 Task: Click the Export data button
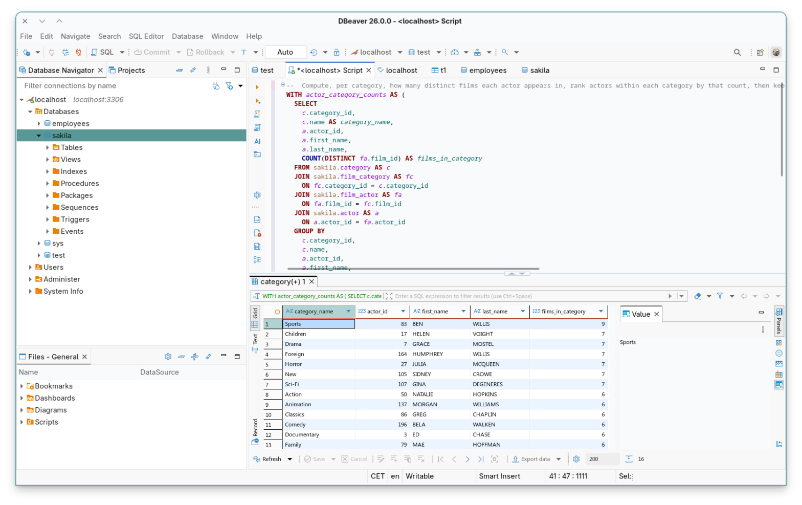[x=531, y=459]
